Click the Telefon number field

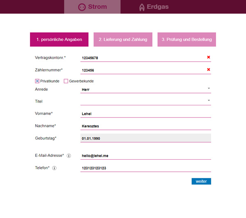tap(146, 168)
